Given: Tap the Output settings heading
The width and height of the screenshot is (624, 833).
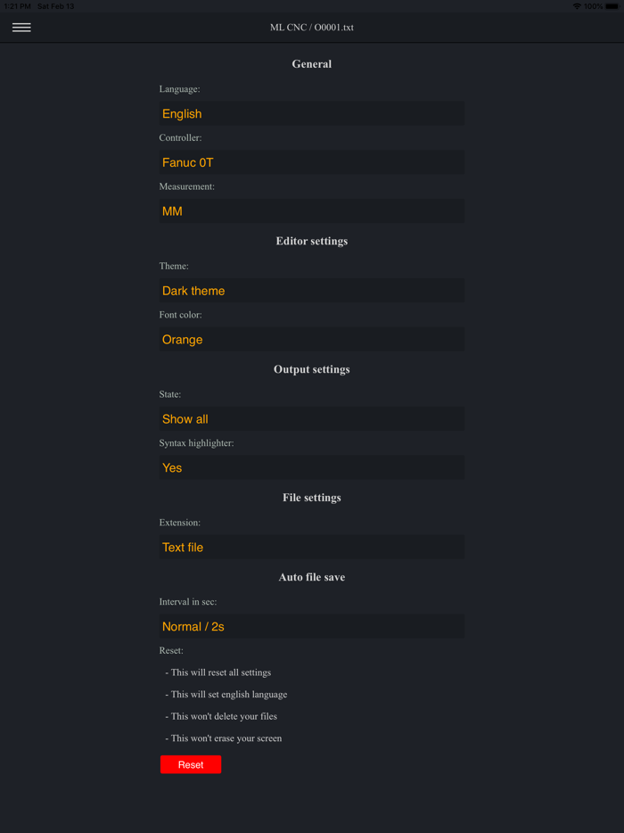Looking at the screenshot, I should click(x=312, y=369).
